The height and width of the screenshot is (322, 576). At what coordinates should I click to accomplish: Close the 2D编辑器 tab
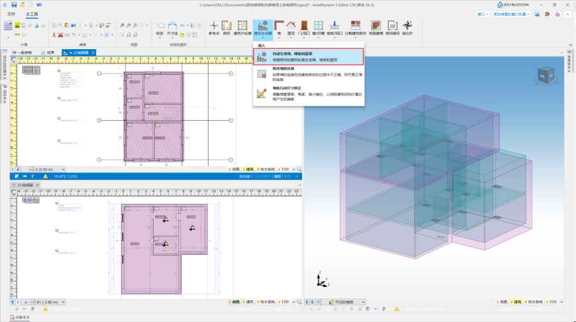tap(93, 52)
